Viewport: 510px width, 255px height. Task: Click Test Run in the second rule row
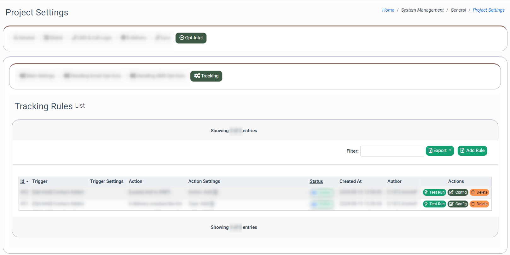tap(434, 204)
